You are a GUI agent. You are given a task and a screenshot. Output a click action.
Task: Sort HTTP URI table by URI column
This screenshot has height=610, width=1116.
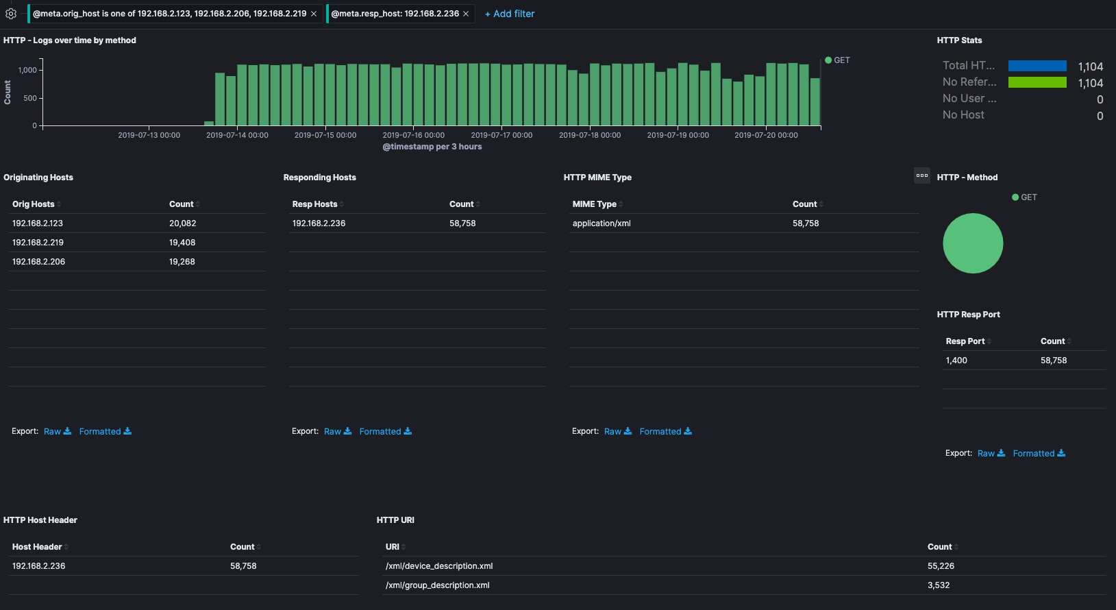tap(395, 547)
